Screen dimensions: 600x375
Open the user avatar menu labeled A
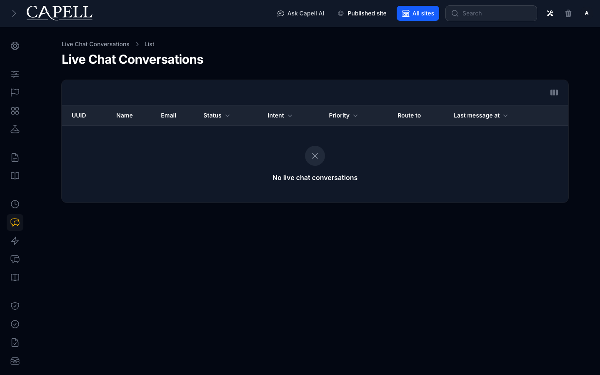(x=587, y=13)
